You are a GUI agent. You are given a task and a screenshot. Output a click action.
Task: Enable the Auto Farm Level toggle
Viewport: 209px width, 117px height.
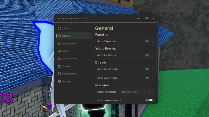pyautogui.click(x=149, y=41)
